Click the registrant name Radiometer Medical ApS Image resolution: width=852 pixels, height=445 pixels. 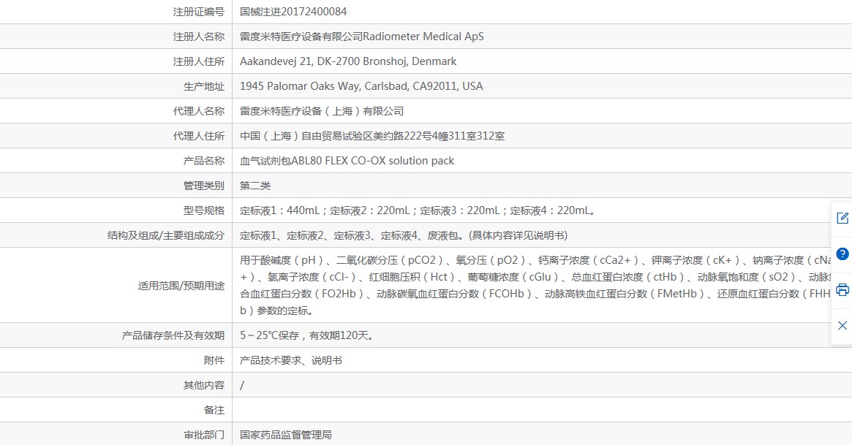[423, 37]
